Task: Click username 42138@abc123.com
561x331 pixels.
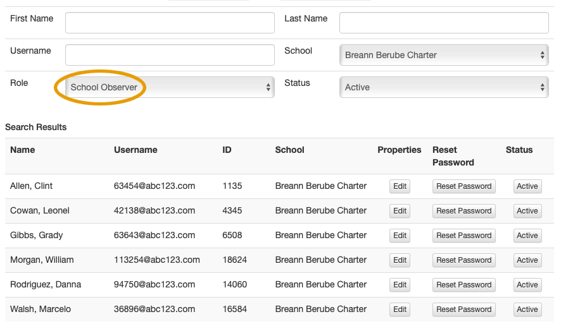Action: click(154, 211)
